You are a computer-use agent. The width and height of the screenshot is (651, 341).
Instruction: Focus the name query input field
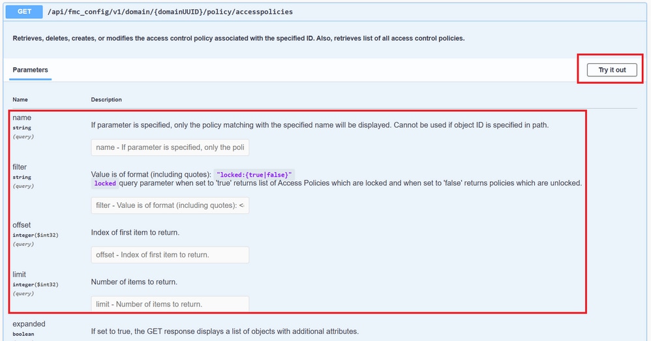click(170, 147)
